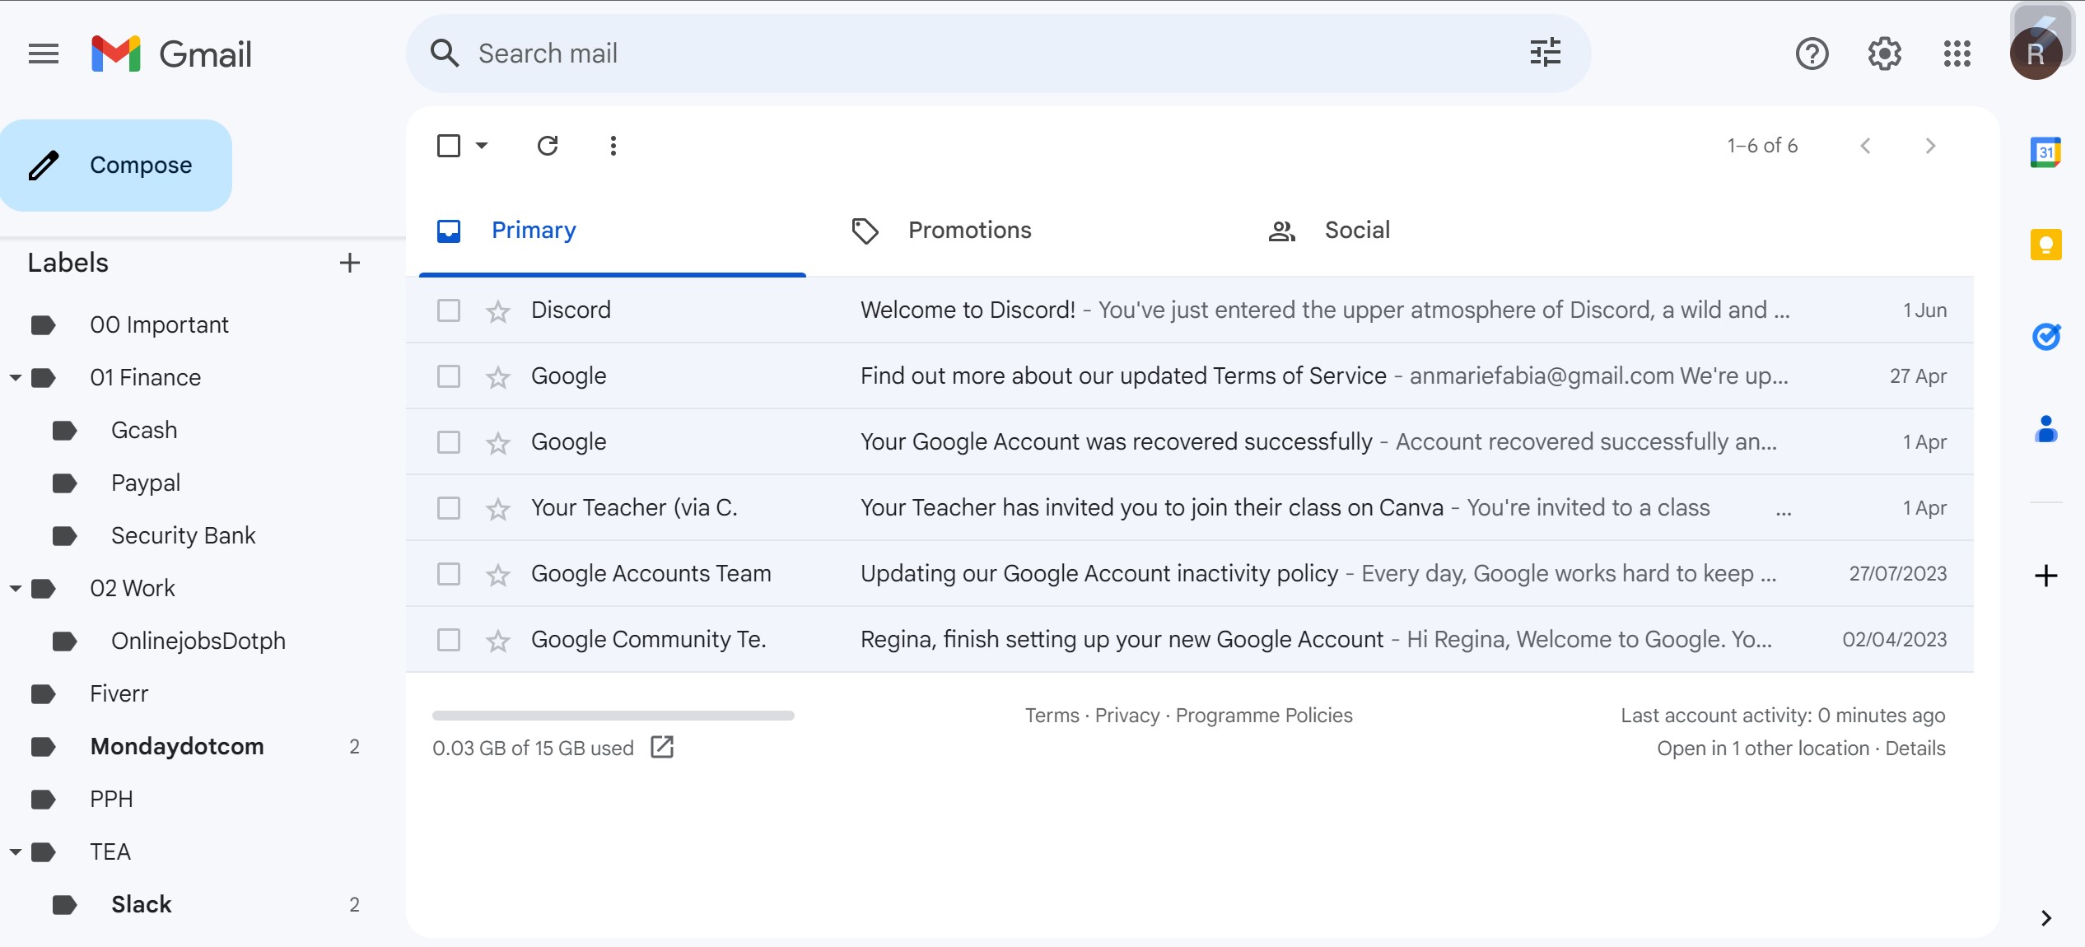
Task: Click the Compose button
Action: pyautogui.click(x=116, y=166)
